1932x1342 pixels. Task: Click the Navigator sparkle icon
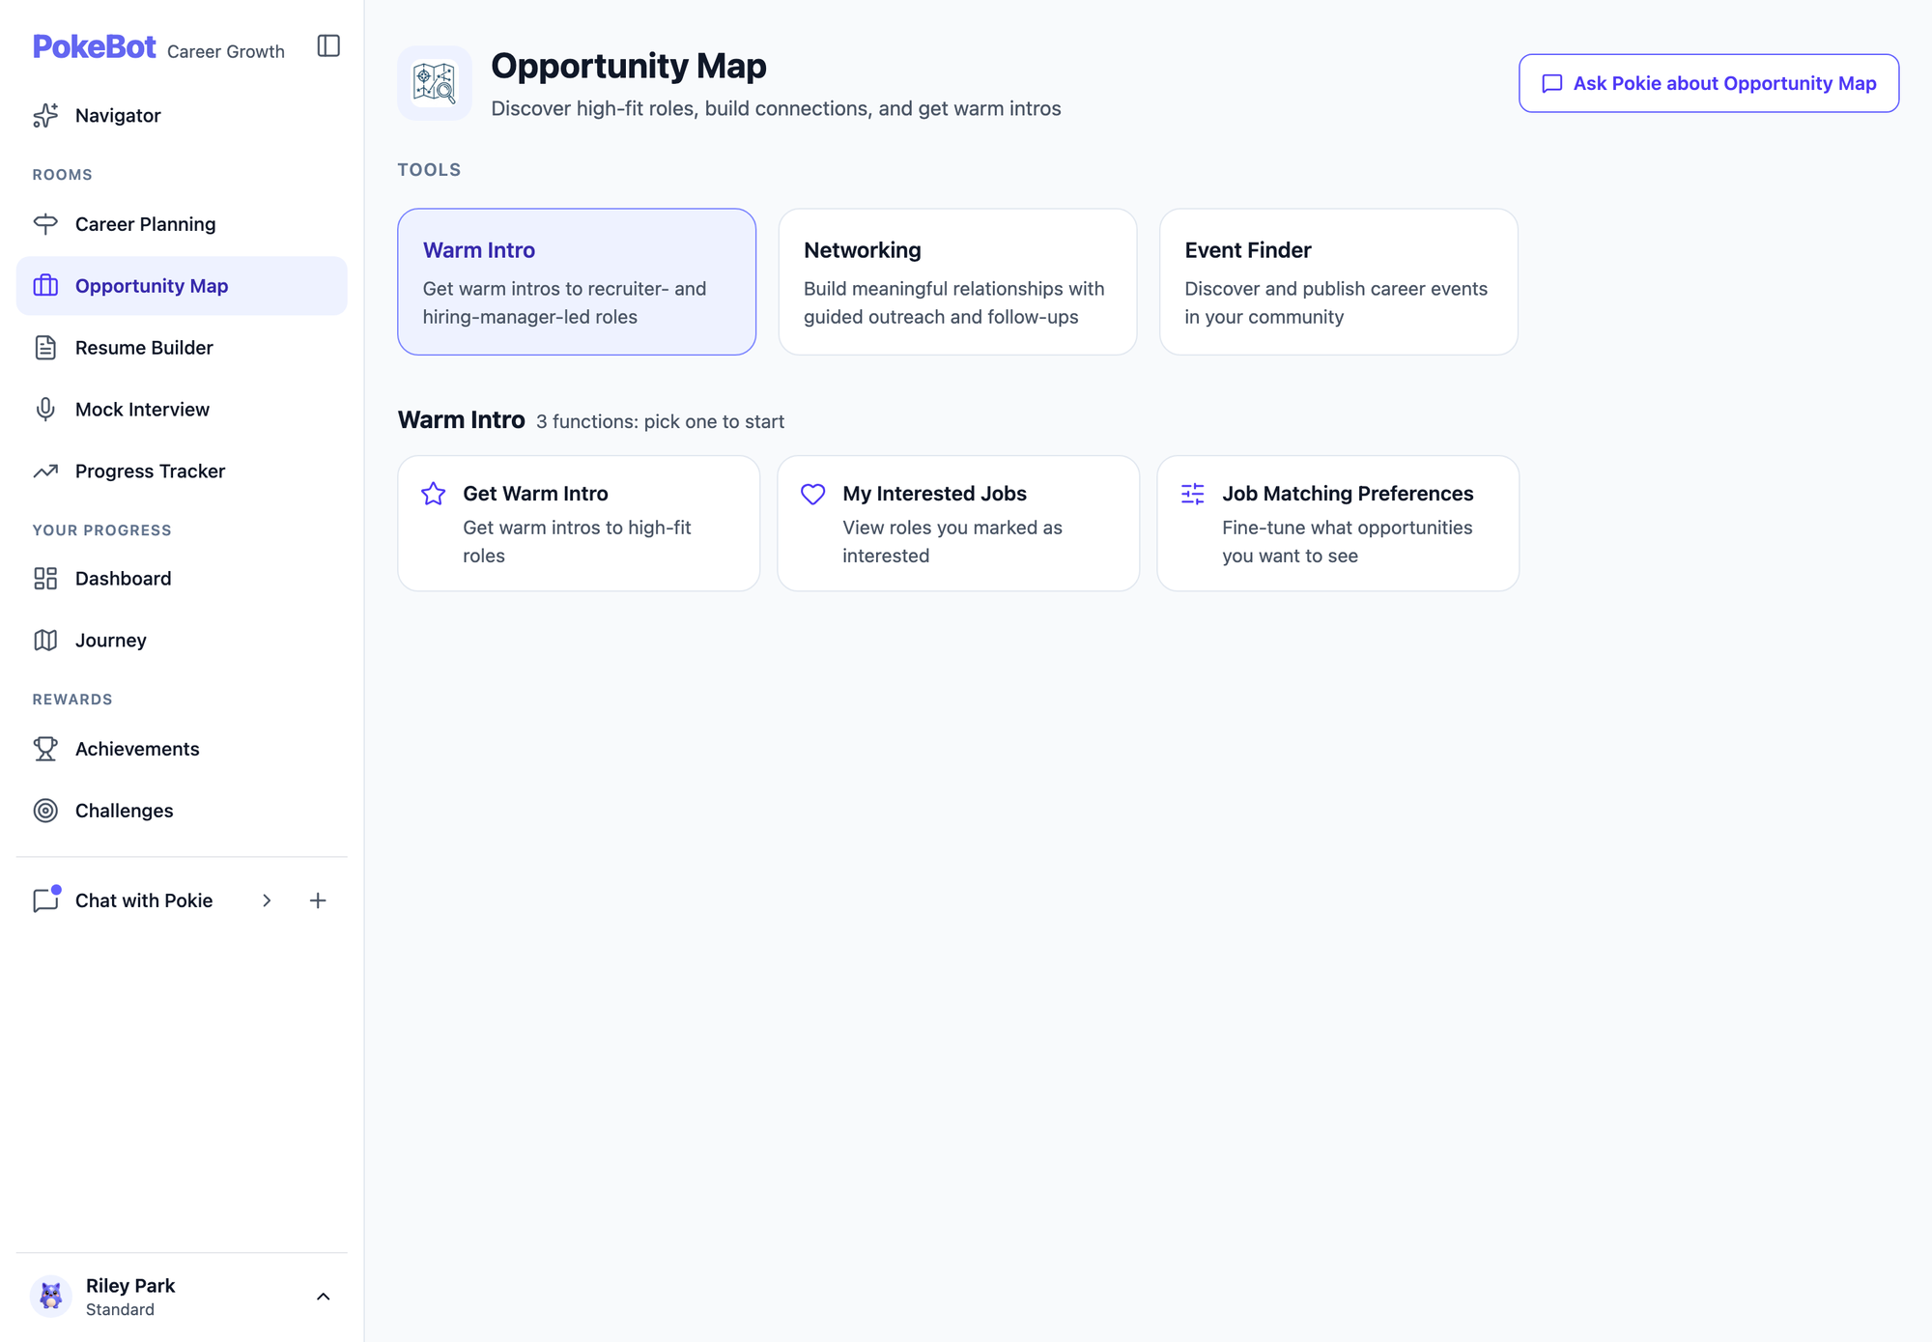point(45,115)
